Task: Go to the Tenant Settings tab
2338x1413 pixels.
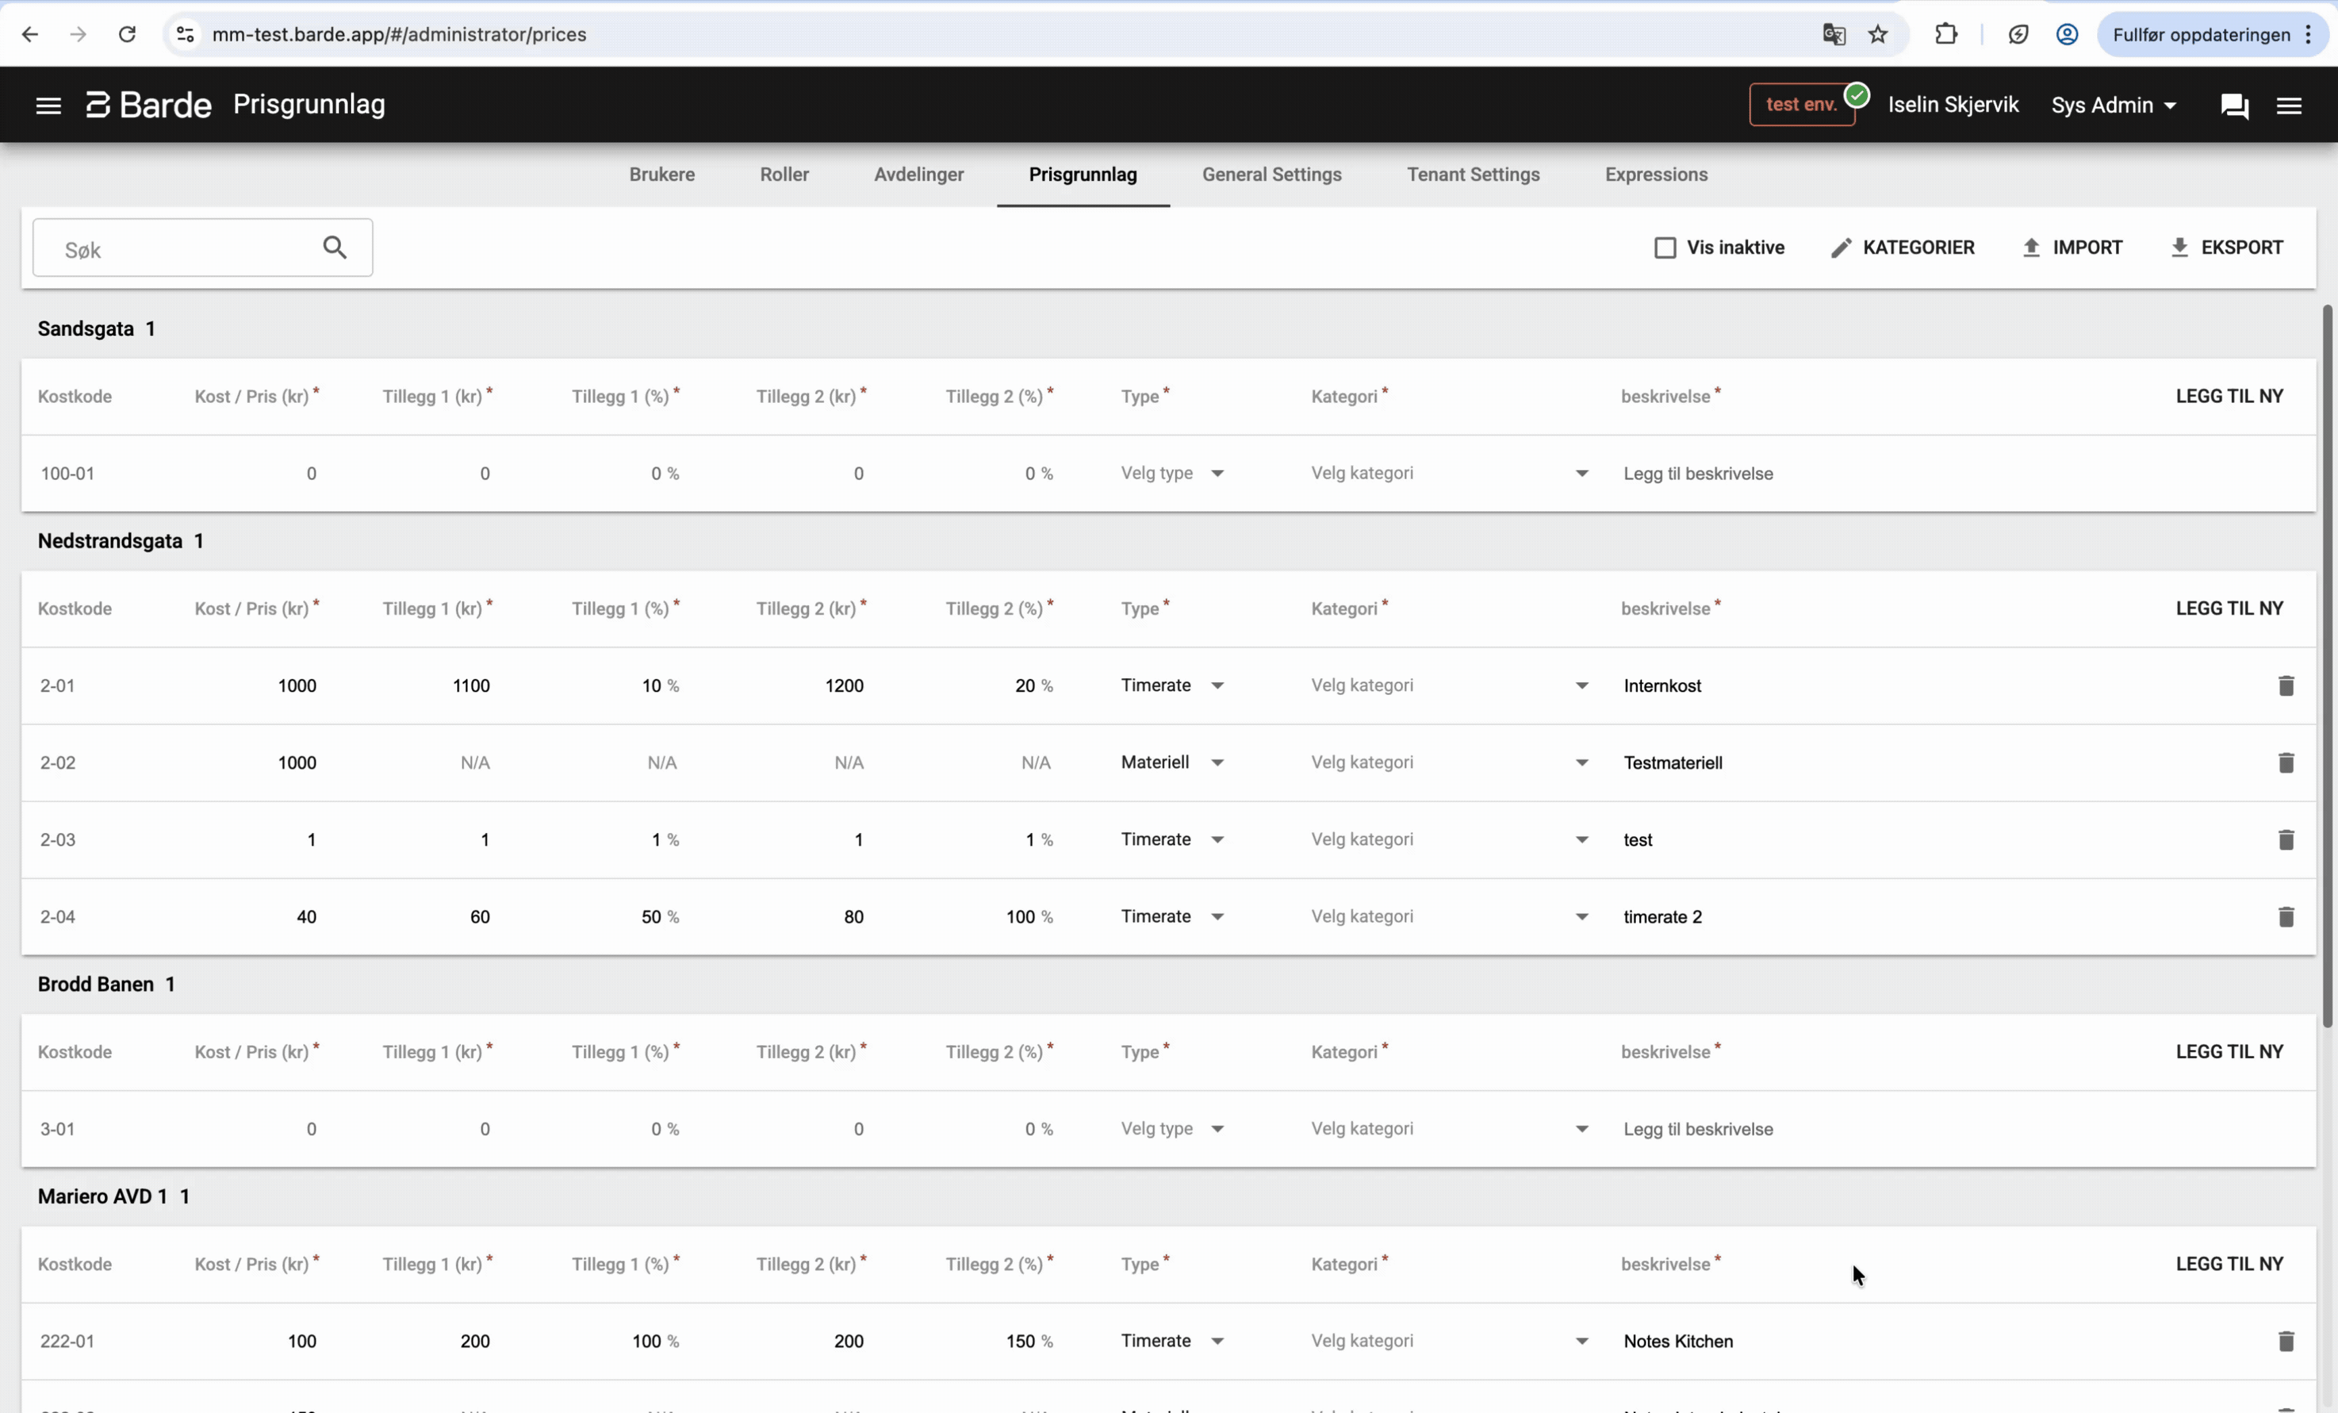Action: [x=1473, y=174]
